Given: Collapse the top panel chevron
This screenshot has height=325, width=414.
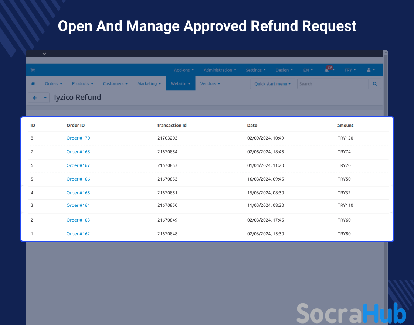Looking at the screenshot, I should 44,54.
